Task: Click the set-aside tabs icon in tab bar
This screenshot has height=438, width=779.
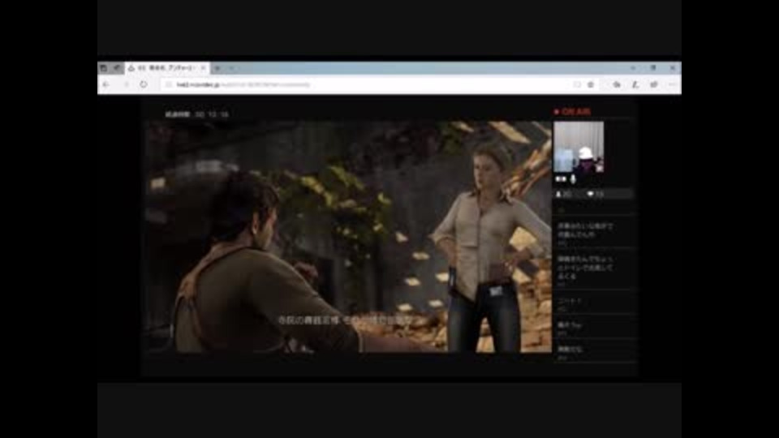Action: pos(116,68)
